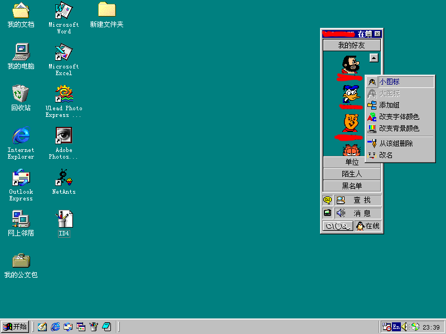Click the buddy list up arrow
The width and height of the screenshot is (446, 334).
[x=374, y=58]
